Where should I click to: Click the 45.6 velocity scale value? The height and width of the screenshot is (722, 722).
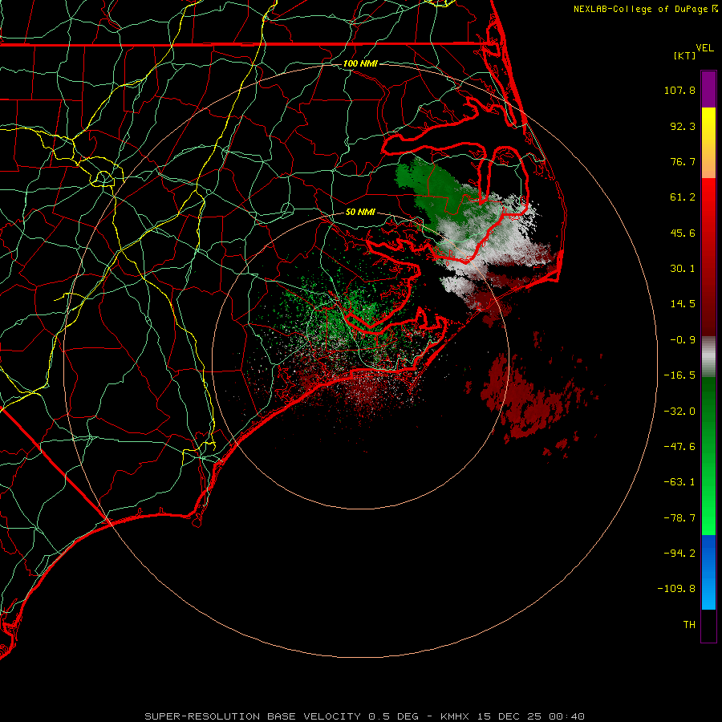(x=683, y=233)
